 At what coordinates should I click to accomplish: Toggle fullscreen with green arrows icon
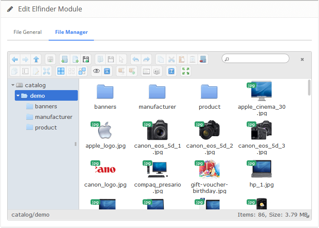click(186, 71)
